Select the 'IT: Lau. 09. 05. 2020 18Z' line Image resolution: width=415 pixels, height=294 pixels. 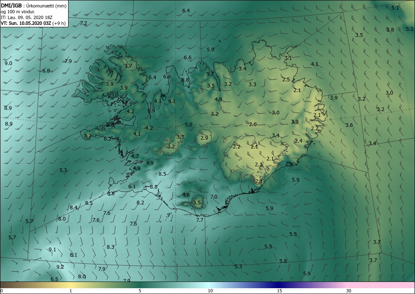click(27, 17)
